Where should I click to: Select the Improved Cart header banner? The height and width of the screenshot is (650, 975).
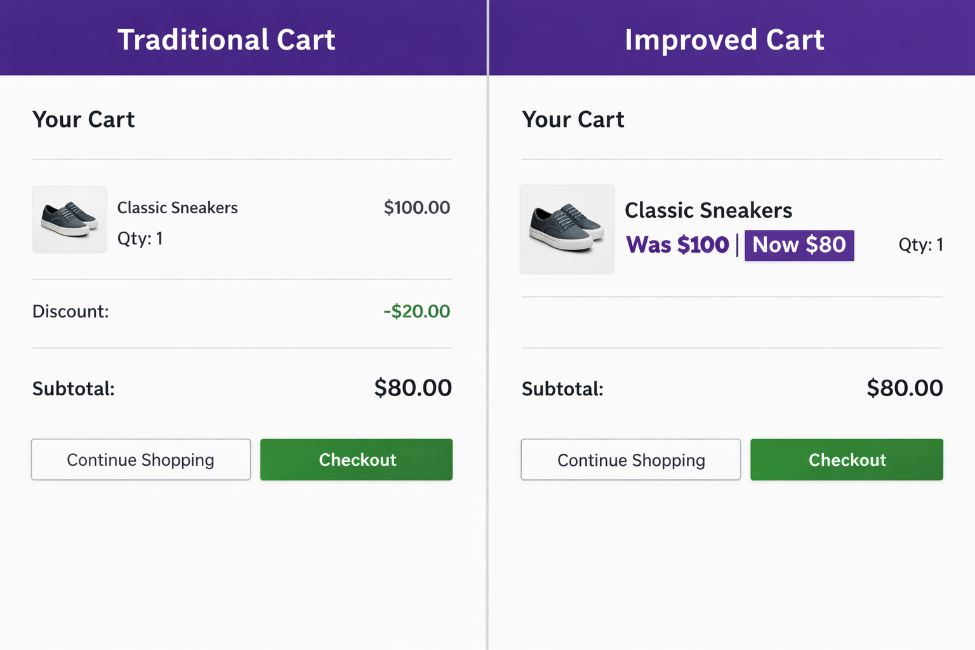pyautogui.click(x=724, y=39)
